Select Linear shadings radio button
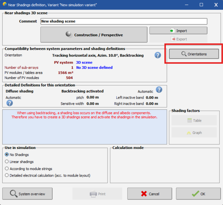The width and height of the screenshot is (223, 205). tap(7, 162)
